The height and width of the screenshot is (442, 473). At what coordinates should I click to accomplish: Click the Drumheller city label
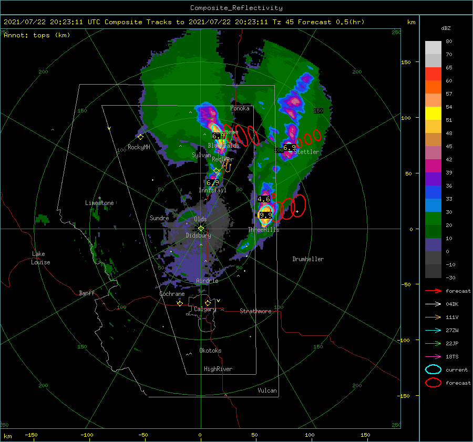coord(308,259)
